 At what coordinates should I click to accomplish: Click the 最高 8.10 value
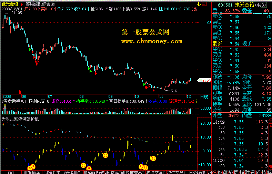[266, 94]
